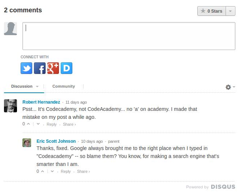The image size is (243, 196).
Task: Connect with Google Plus icon
Action: [x=53, y=68]
